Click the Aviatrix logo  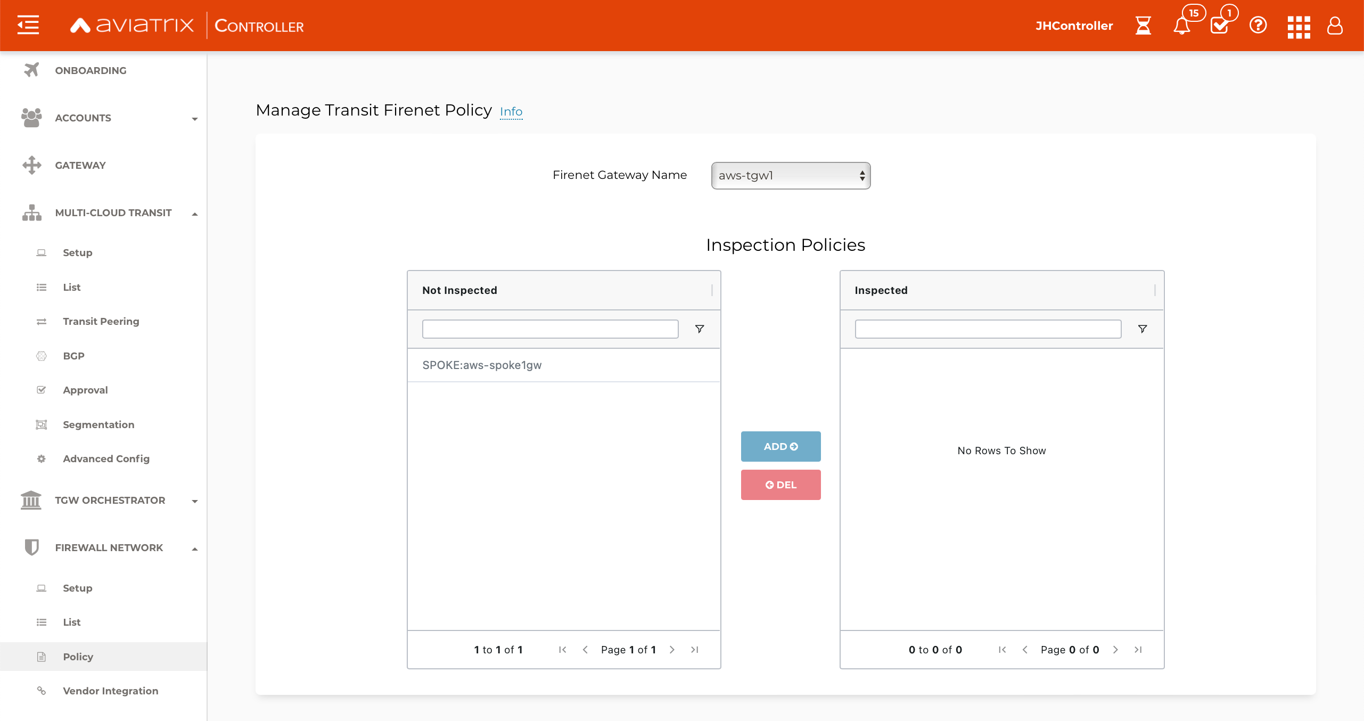coord(132,25)
